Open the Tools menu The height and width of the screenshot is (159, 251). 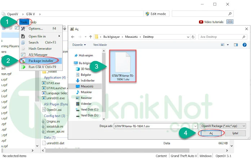24,22
